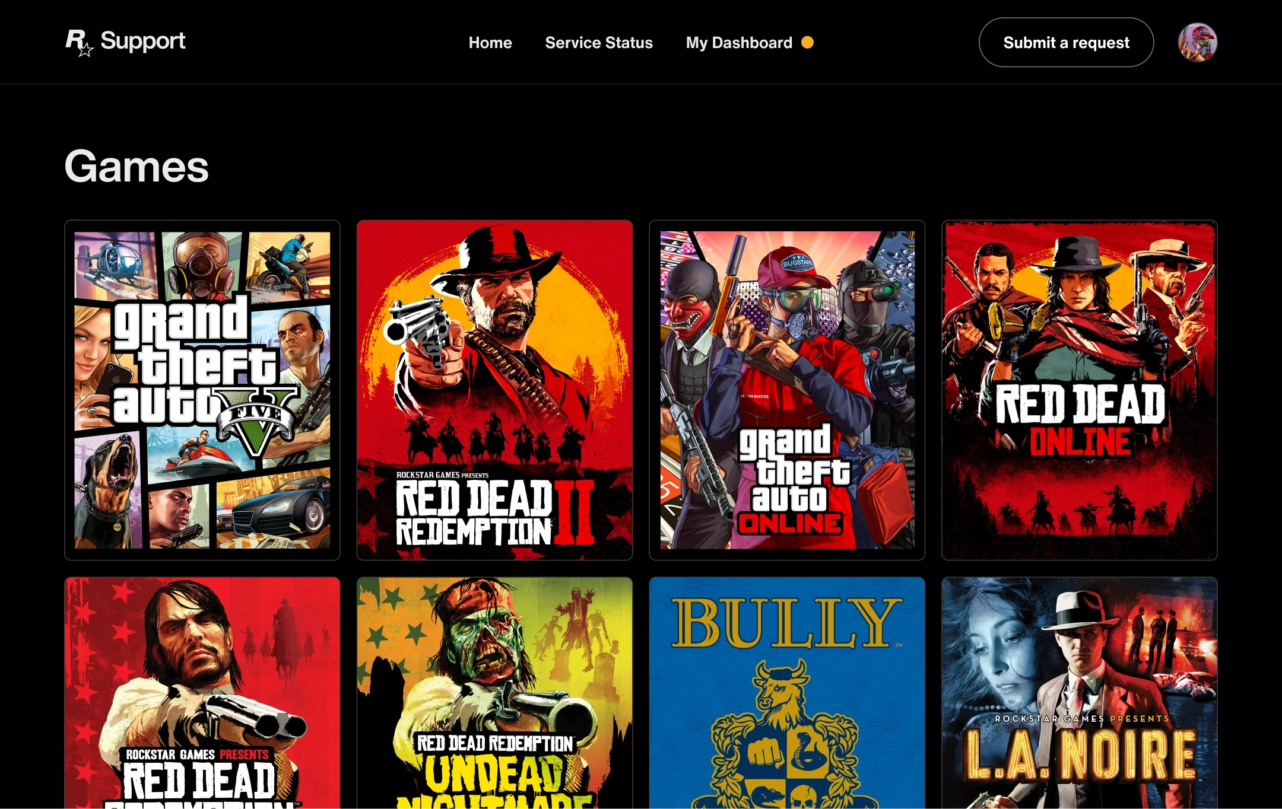1282x809 pixels.
Task: Select the Grand Theft Auto V cover
Action: pos(202,390)
